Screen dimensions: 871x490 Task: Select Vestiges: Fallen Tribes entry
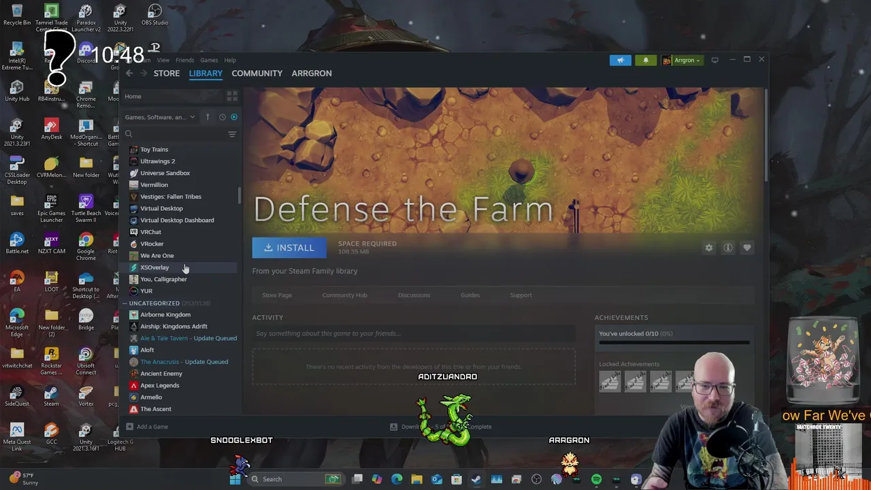pyautogui.click(x=170, y=197)
